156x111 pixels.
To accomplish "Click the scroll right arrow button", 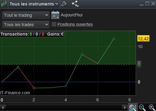I will 125,108.
